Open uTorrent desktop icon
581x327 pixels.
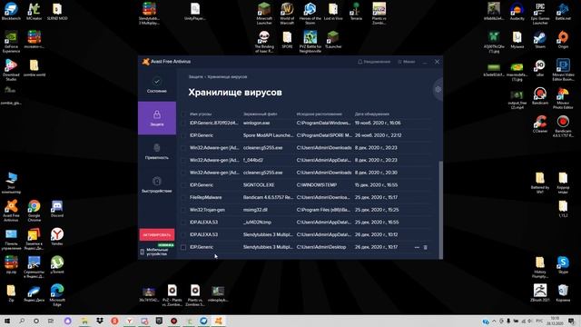point(56,264)
